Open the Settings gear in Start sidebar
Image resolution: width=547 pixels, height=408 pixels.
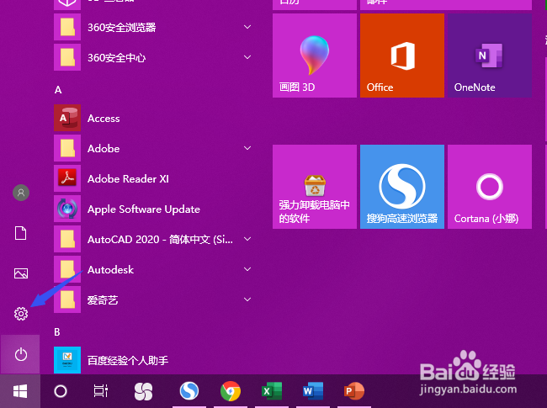click(x=21, y=314)
